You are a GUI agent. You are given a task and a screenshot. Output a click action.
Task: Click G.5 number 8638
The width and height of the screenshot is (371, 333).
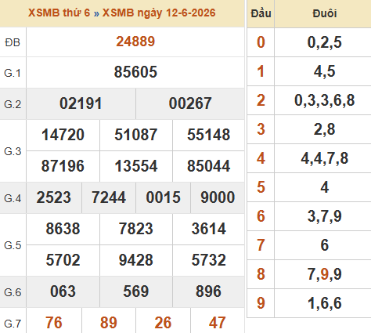coord(63,229)
